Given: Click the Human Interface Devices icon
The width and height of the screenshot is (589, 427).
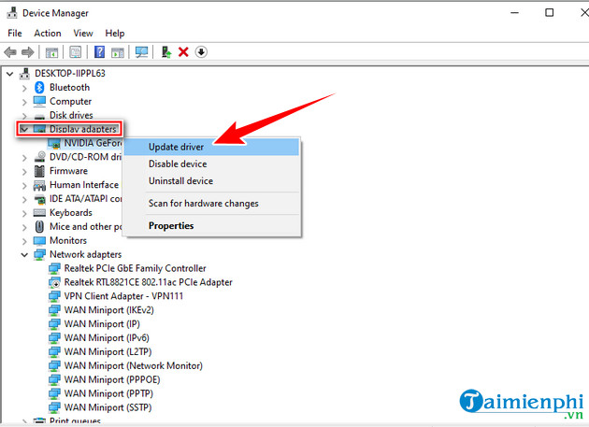Looking at the screenshot, I should point(39,185).
